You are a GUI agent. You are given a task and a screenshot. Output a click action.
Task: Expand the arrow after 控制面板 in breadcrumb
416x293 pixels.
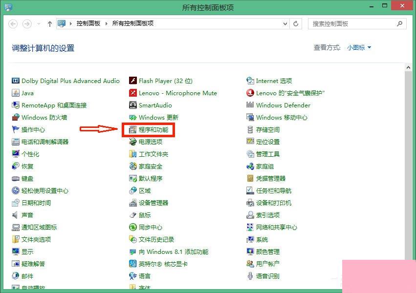107,23
